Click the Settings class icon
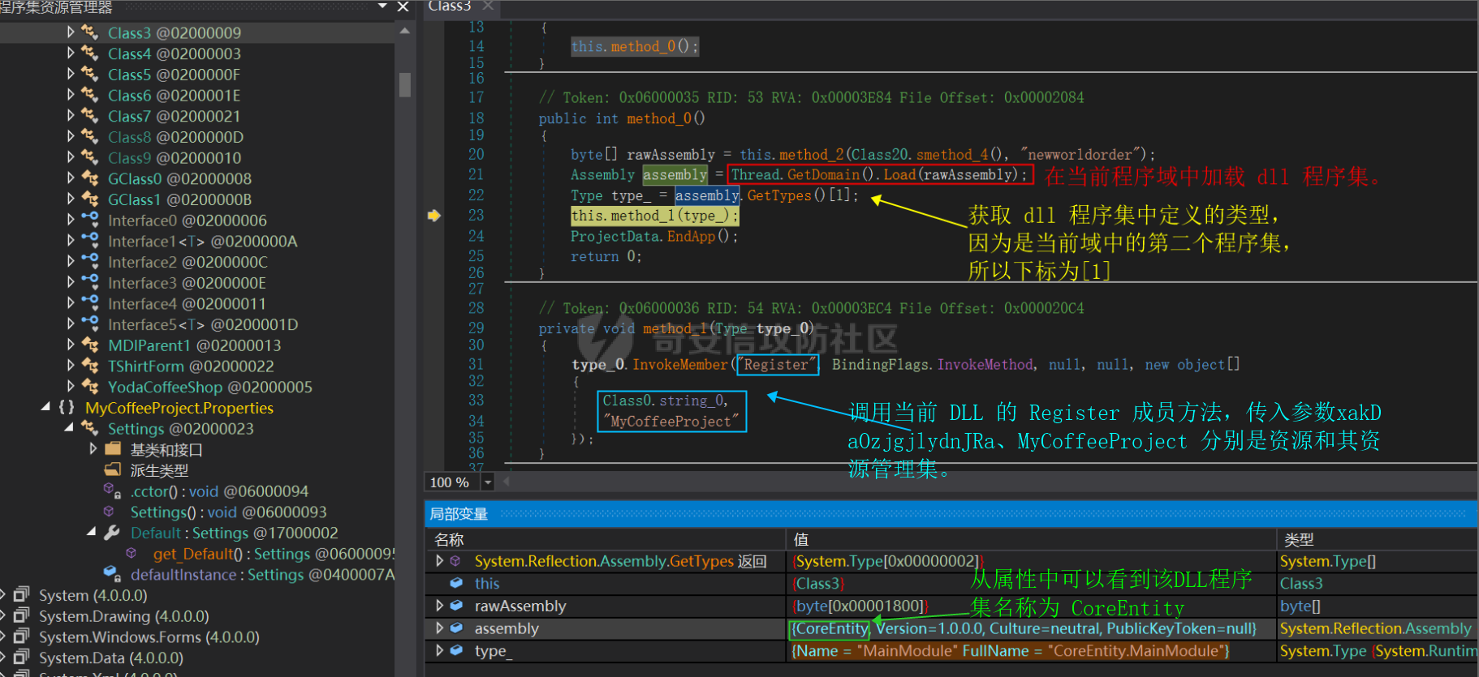 [x=90, y=428]
